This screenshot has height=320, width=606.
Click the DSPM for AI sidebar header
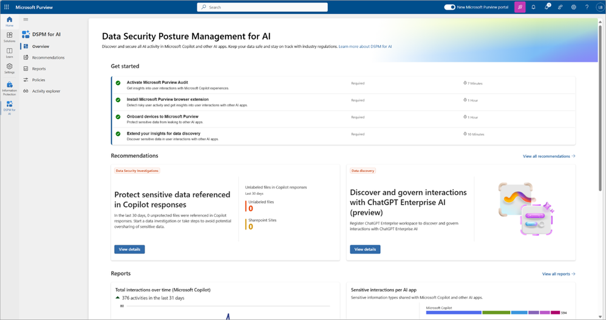[x=46, y=35]
